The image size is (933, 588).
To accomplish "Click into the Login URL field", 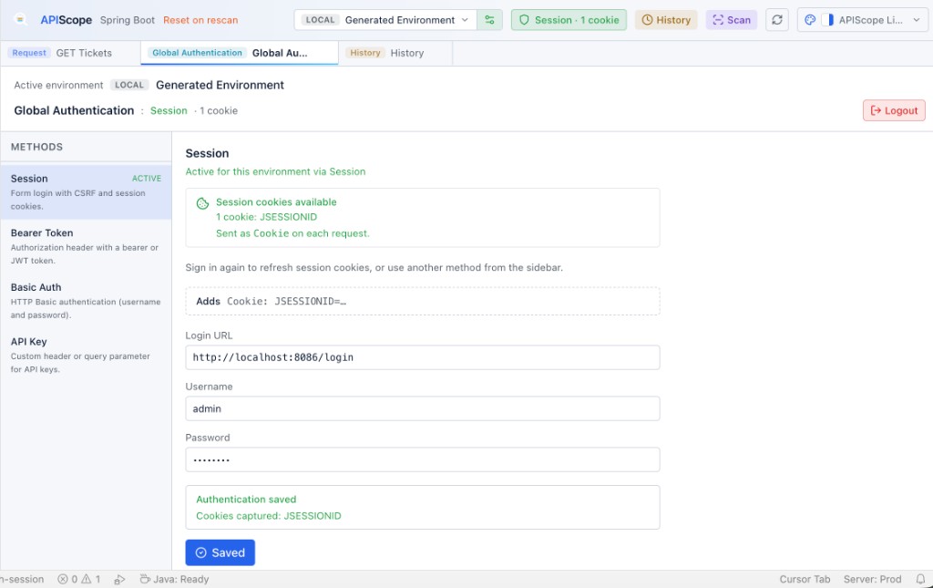I will coord(423,357).
